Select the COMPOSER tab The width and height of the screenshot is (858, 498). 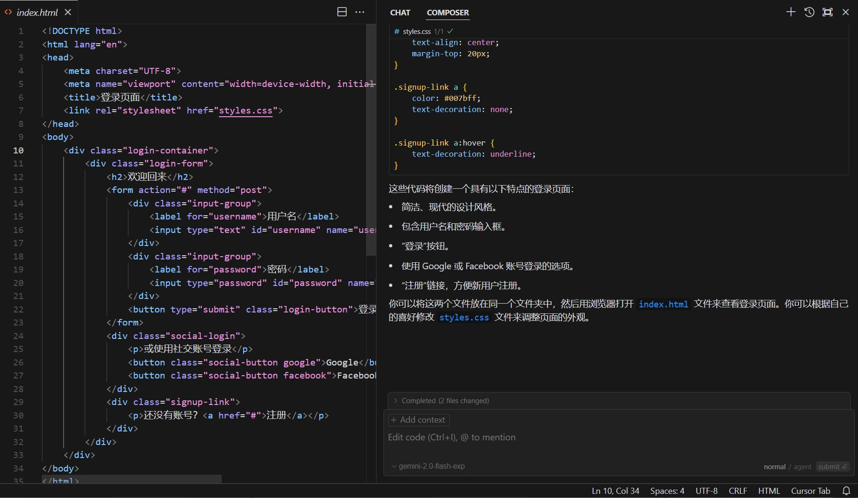(448, 13)
